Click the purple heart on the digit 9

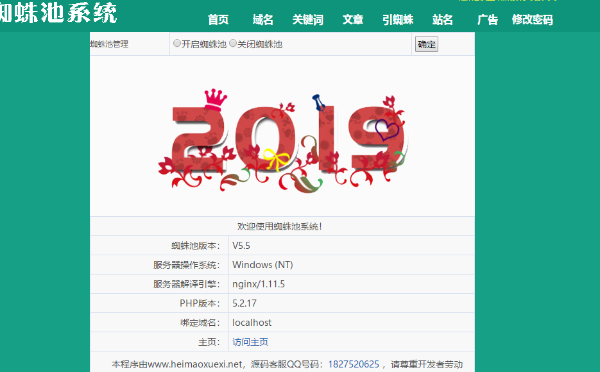(387, 131)
